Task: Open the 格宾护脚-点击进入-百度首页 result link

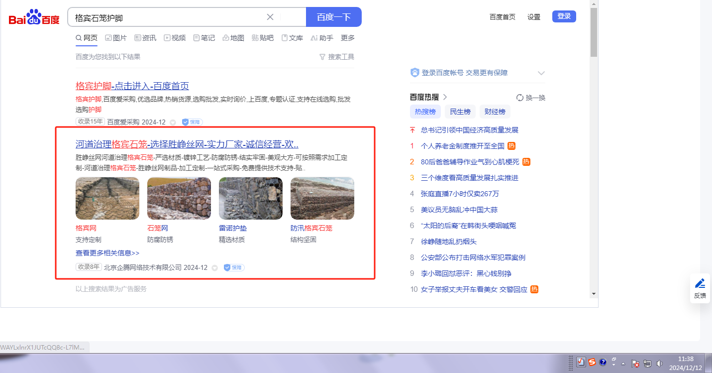Action: click(132, 86)
